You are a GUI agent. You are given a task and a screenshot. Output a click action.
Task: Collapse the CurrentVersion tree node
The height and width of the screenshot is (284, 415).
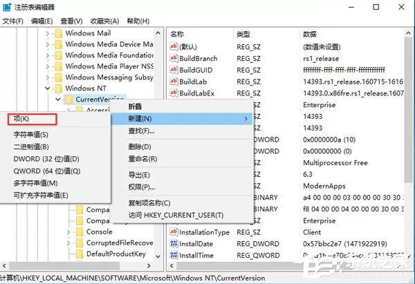click(58, 100)
